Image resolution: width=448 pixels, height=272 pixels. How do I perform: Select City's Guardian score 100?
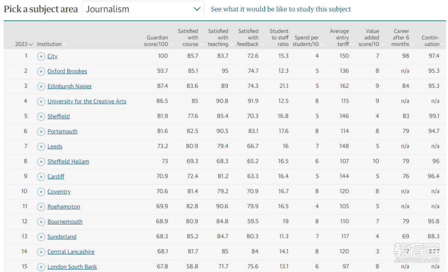(x=163, y=56)
